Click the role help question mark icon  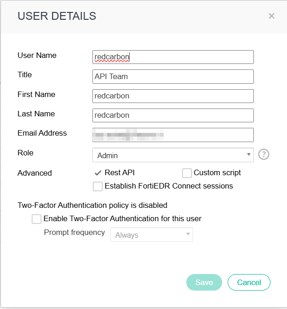[x=264, y=154]
